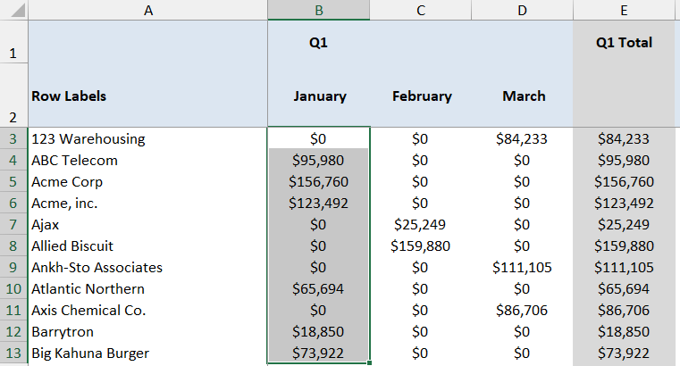Click Q1 Total $65,694 for Atlantic Northern
Viewport: 680px width, 366px height.
coord(624,289)
